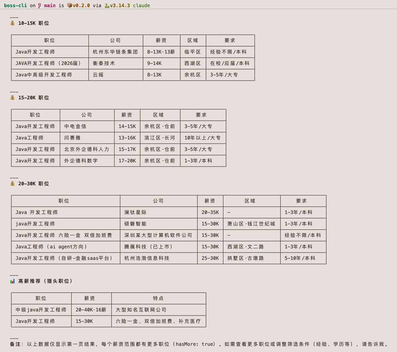Click the 特点 header in the 猎头职位 table
The height and width of the screenshot is (352, 397).
158,298
